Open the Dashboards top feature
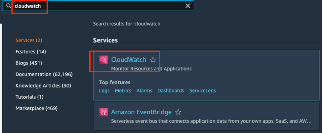Image resolution: width=323 pixels, height=133 pixels. [171, 91]
